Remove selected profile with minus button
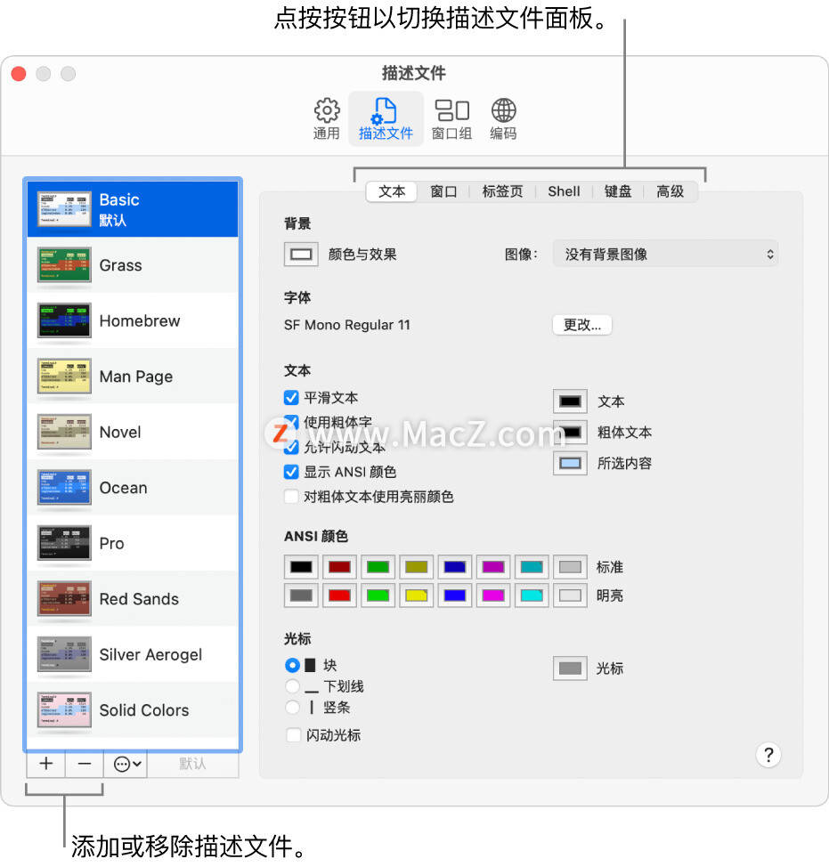The image size is (829, 867). pyautogui.click(x=84, y=764)
